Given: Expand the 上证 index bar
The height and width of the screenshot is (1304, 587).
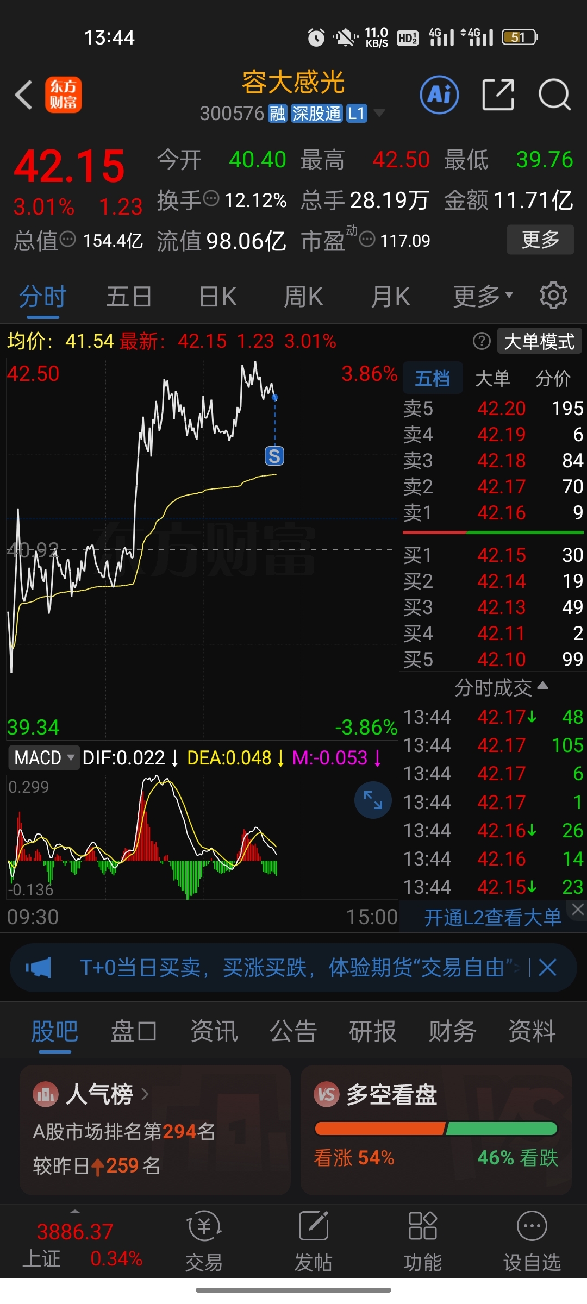Looking at the screenshot, I should [x=75, y=1212].
